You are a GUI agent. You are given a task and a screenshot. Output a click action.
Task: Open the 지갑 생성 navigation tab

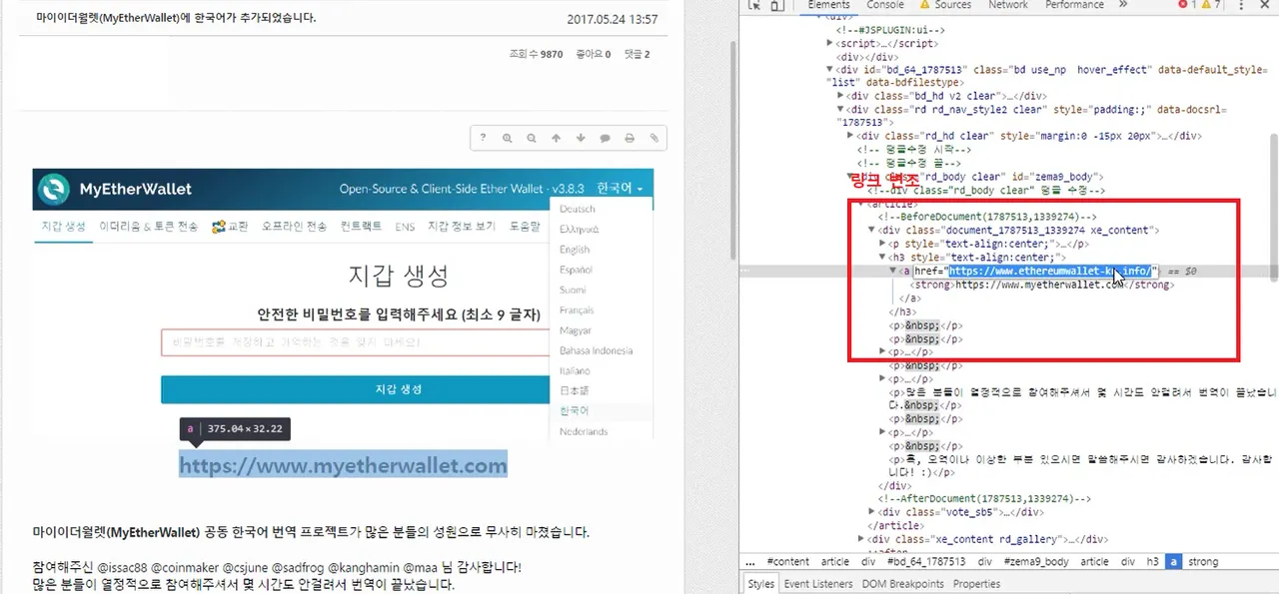pyautogui.click(x=64, y=227)
